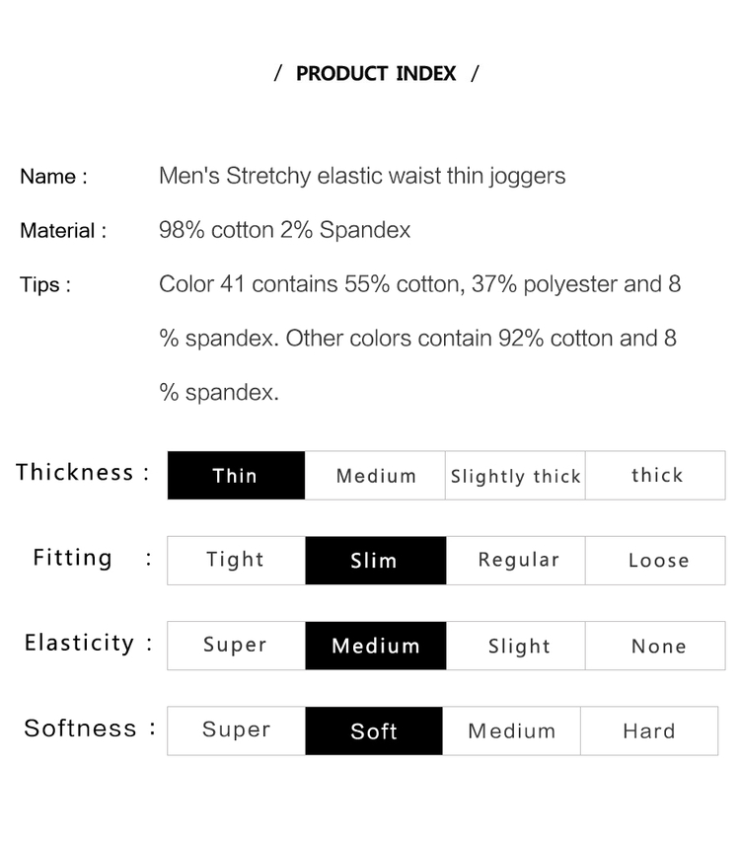This screenshot has width=740, height=844.
Task: Pick the Hard softness option
Action: click(649, 730)
